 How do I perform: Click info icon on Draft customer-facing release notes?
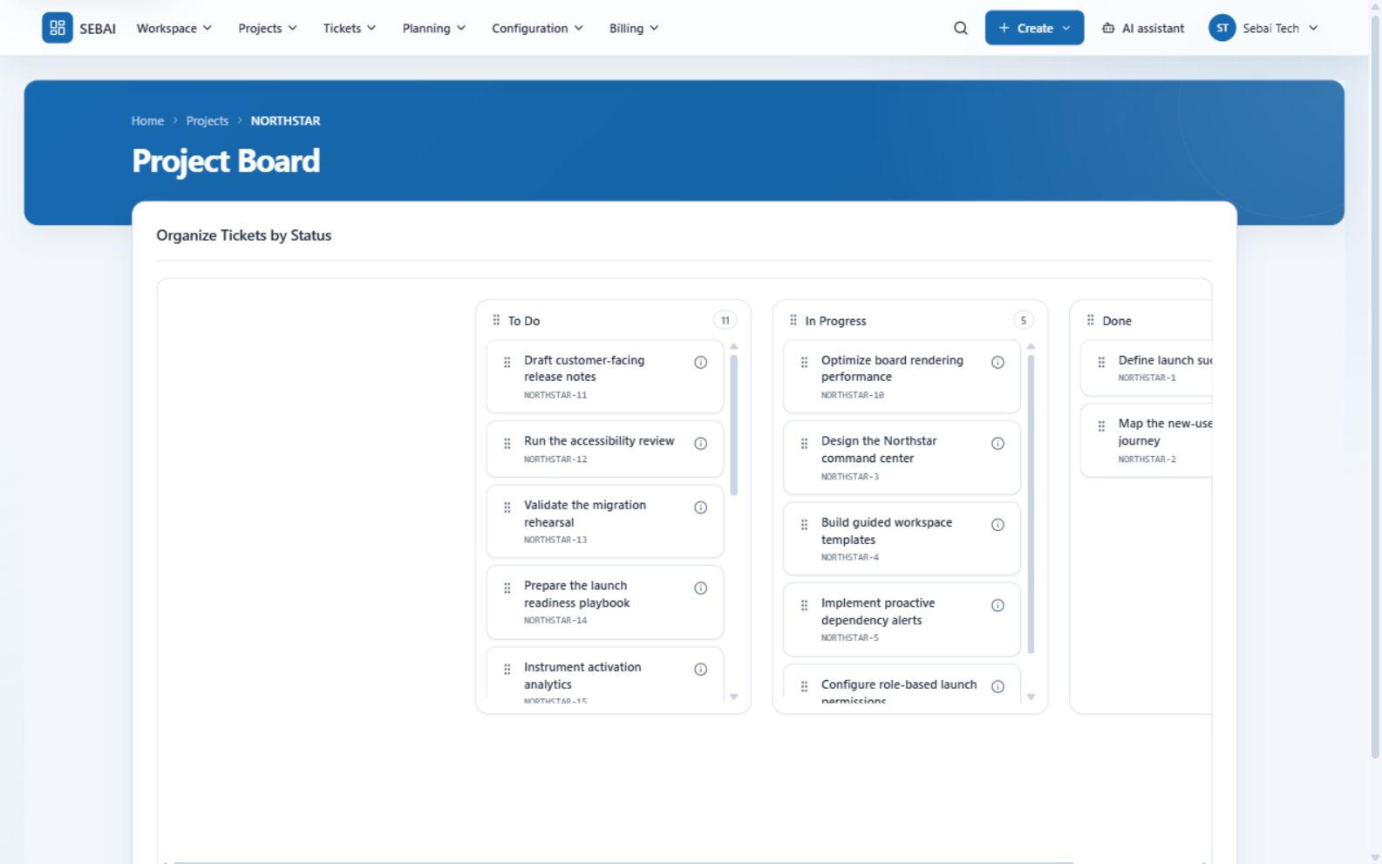pyautogui.click(x=701, y=363)
